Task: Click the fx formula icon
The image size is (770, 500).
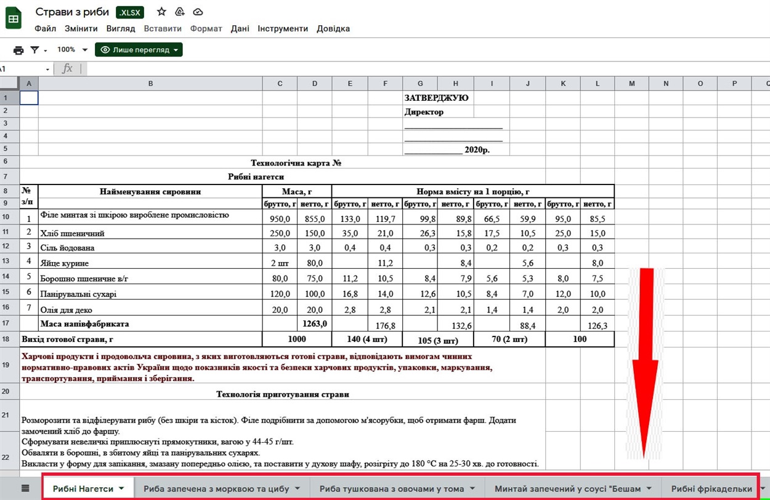Action: 68,69
